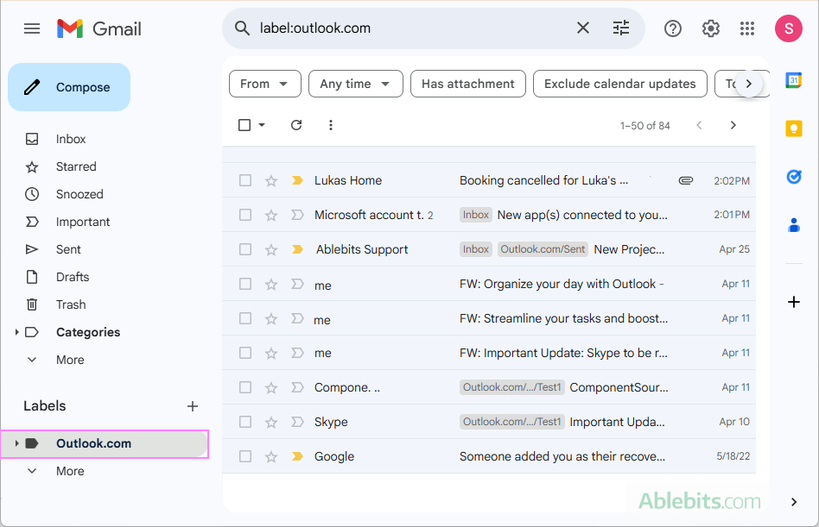Click the search magnifier icon
This screenshot has width=819, height=527.
pos(242,28)
